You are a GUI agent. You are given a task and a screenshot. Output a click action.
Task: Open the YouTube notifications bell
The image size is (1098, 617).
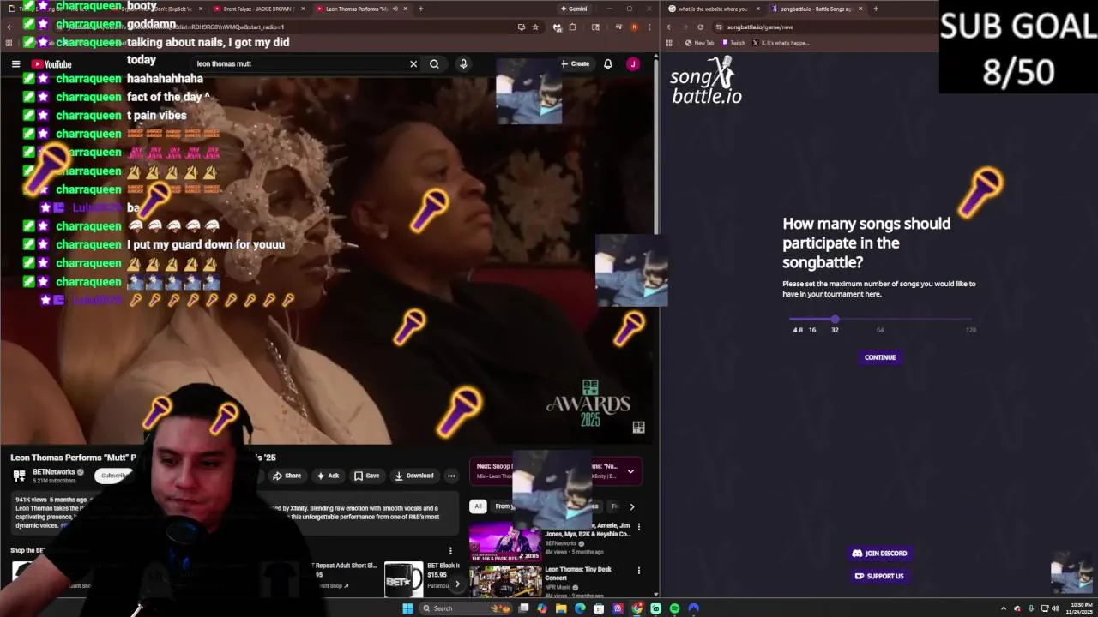click(607, 63)
